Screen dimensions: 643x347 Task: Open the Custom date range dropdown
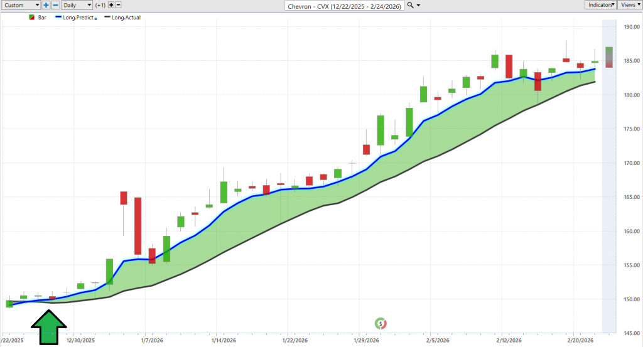point(20,5)
